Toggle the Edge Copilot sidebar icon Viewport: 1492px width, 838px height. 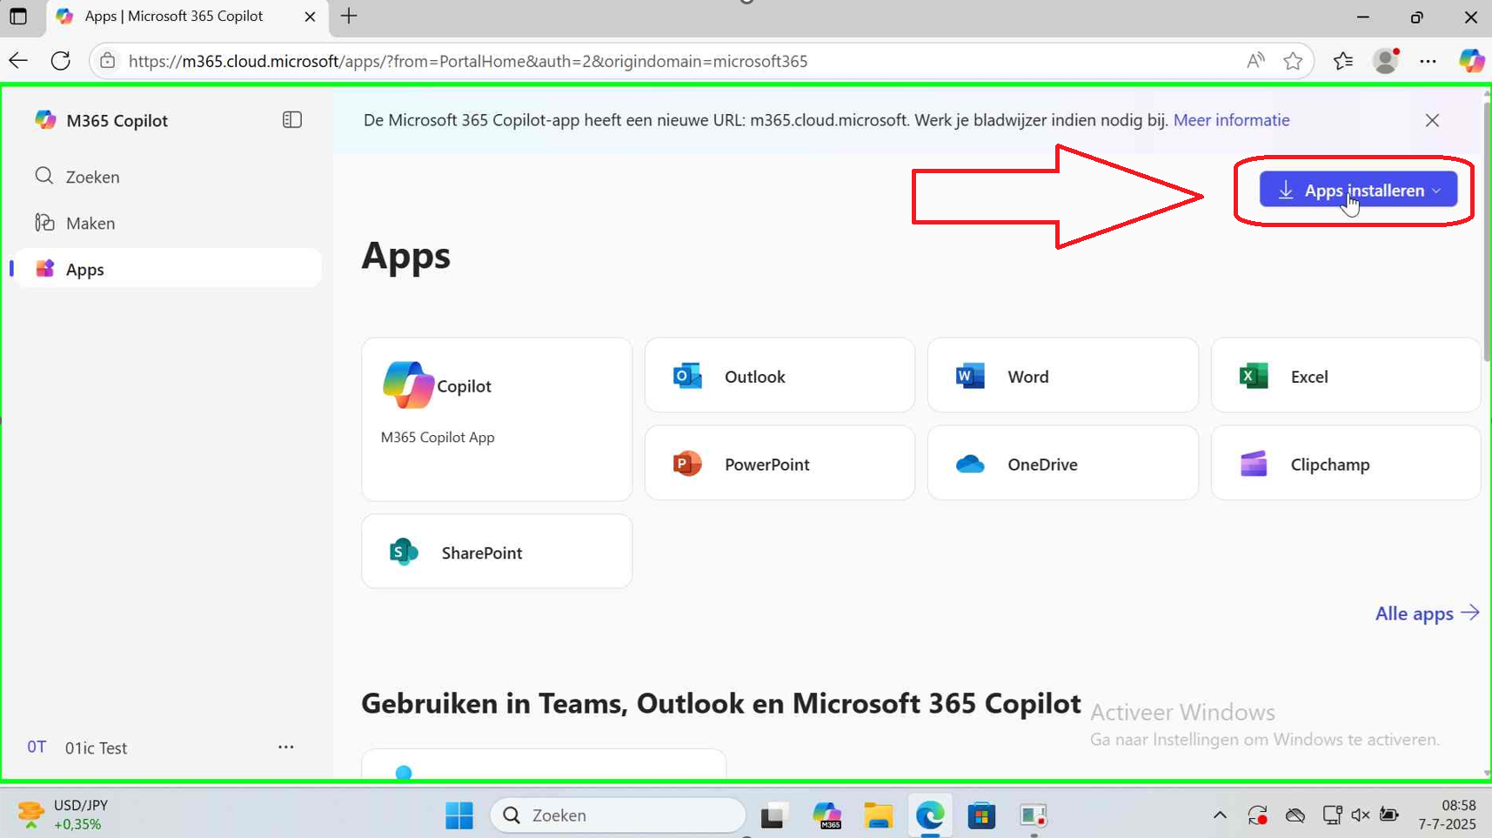point(1471,61)
